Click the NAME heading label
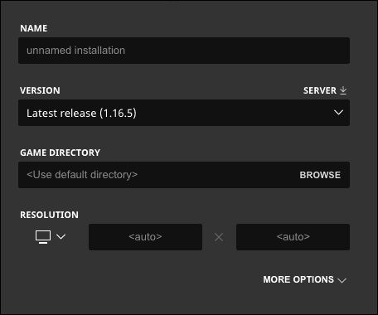Image resolution: width=378 pixels, height=315 pixels. point(34,28)
